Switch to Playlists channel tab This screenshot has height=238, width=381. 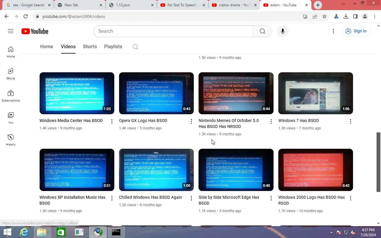point(113,47)
